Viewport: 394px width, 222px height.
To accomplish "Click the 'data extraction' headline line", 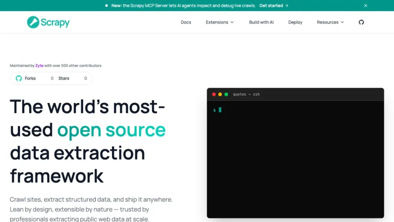I will pyautogui.click(x=77, y=153).
